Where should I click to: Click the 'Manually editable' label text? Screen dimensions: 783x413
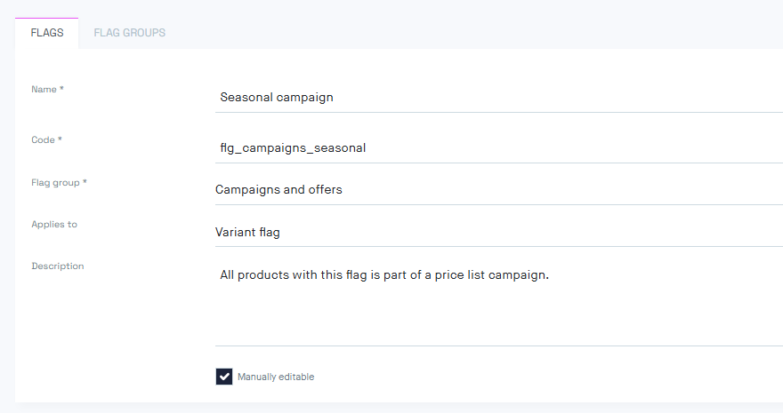[x=276, y=377]
